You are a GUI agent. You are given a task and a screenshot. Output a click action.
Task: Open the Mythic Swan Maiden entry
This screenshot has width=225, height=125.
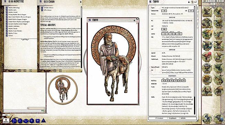pyautogui.click(x=15, y=31)
